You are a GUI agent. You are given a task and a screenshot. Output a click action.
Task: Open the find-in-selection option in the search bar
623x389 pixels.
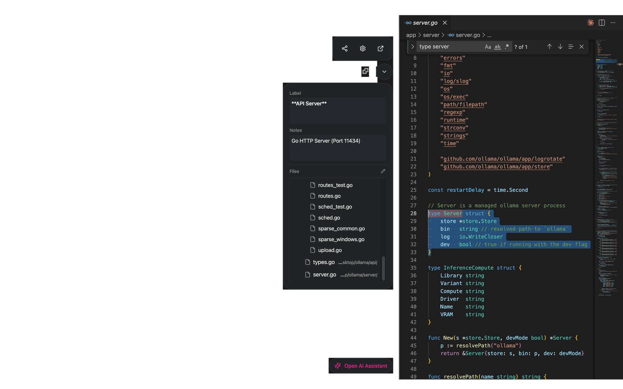tap(571, 47)
